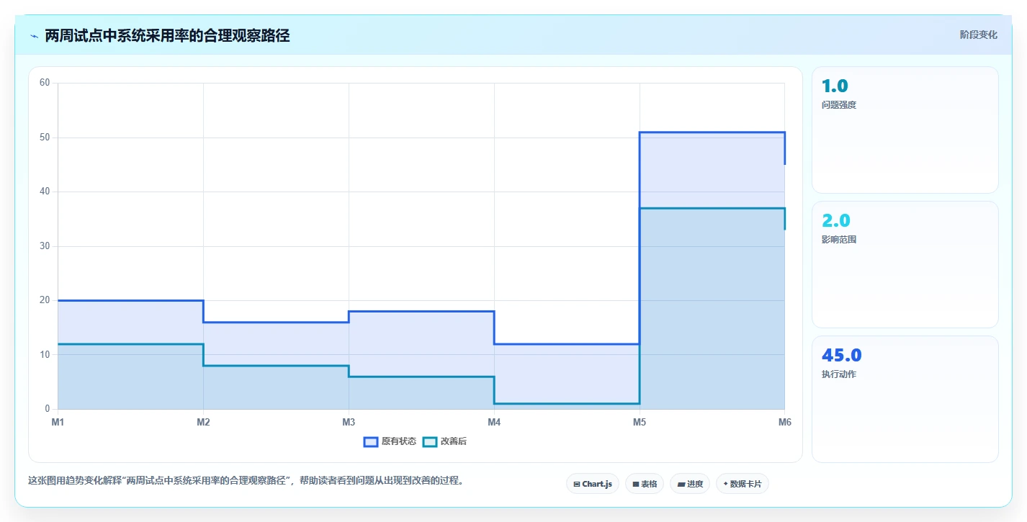This screenshot has height=522, width=1027.
Task: Click the blue 原有状态 legend color box
Action: point(371,441)
